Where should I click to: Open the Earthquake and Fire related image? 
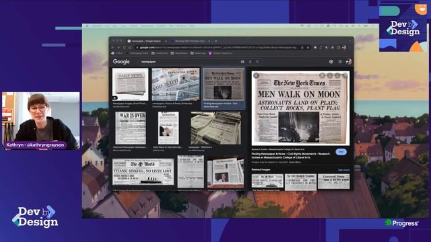[300, 182]
